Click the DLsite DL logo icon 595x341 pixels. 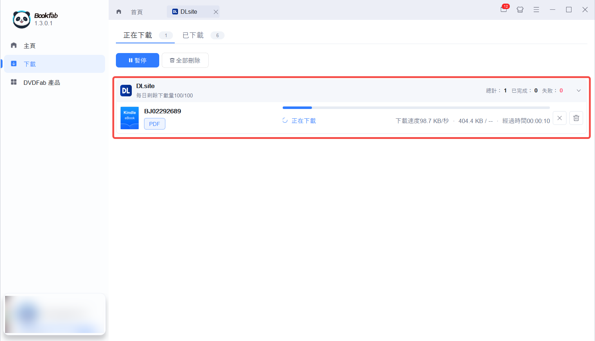coord(126,91)
